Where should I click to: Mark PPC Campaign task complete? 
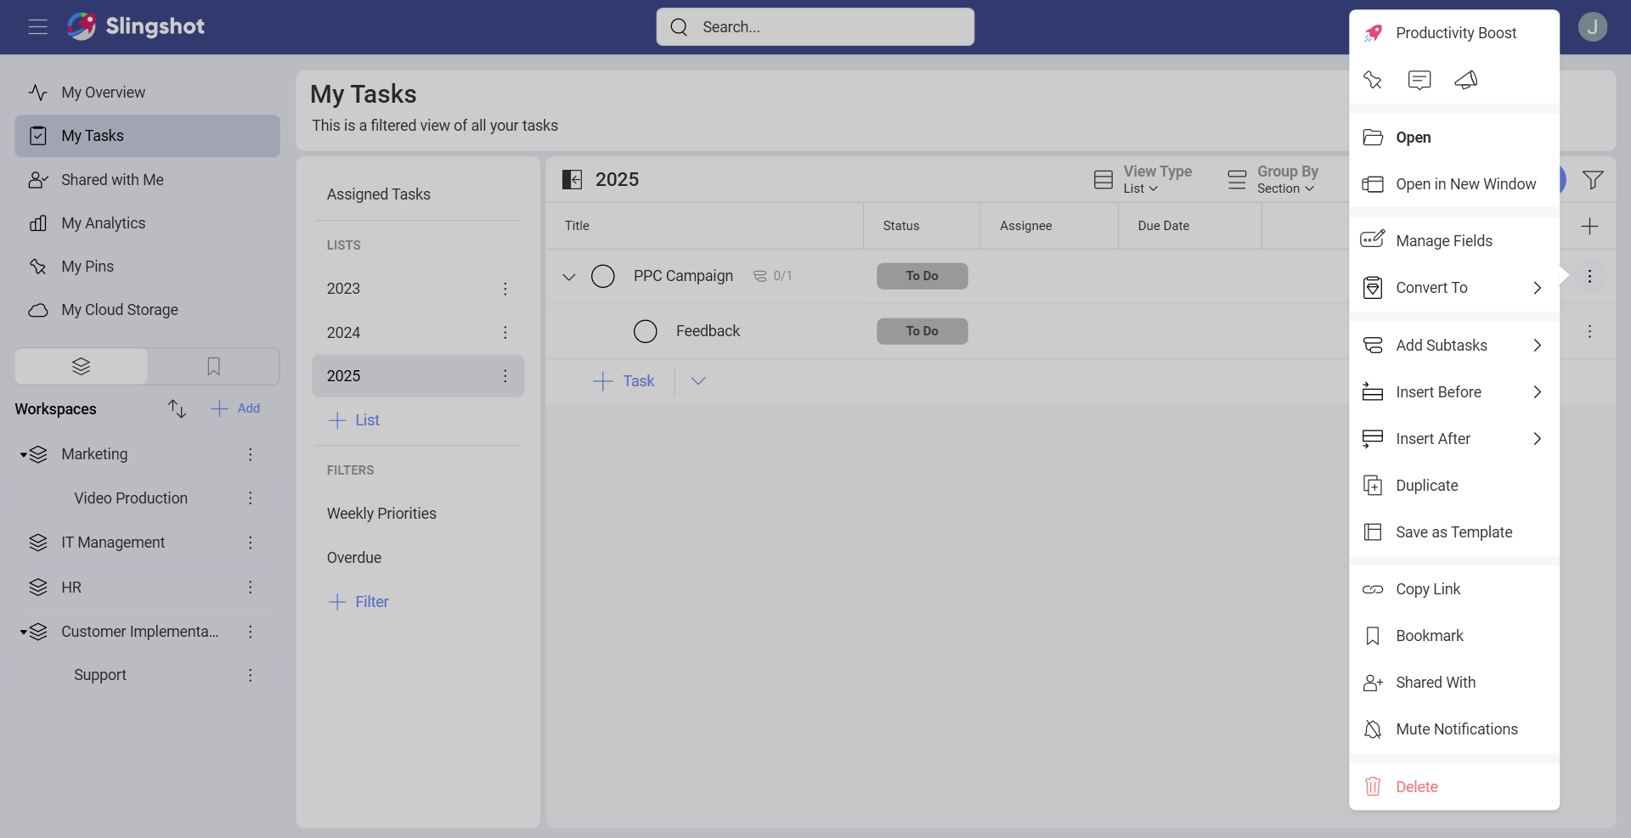[603, 276]
